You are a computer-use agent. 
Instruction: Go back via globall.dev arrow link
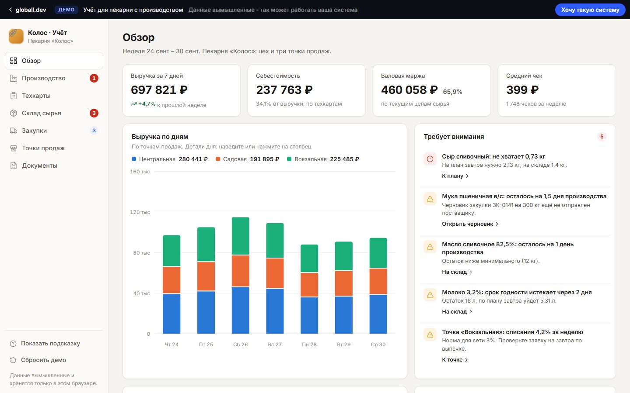[x=27, y=10]
